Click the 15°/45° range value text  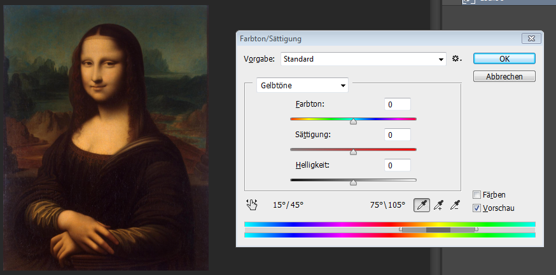(288, 205)
